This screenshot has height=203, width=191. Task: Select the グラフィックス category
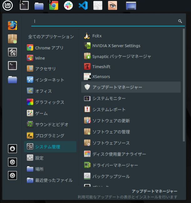click(50, 102)
